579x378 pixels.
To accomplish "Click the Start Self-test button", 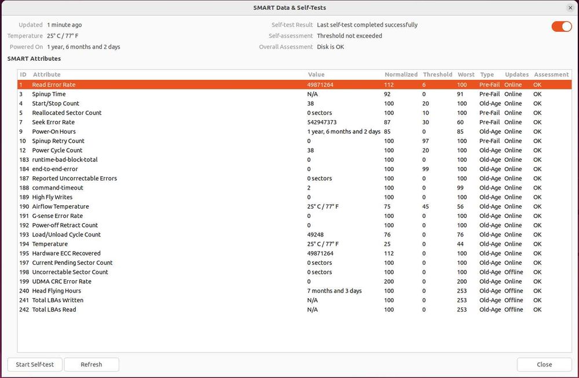I will (35, 364).
